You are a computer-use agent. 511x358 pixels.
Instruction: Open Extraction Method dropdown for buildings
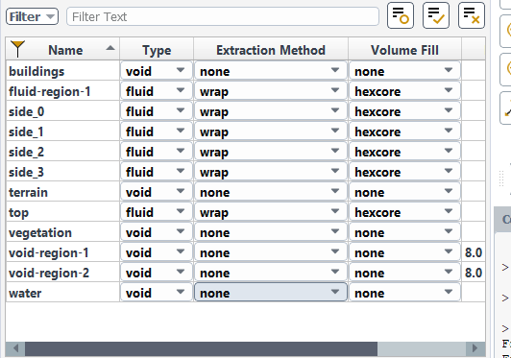pyautogui.click(x=271, y=71)
